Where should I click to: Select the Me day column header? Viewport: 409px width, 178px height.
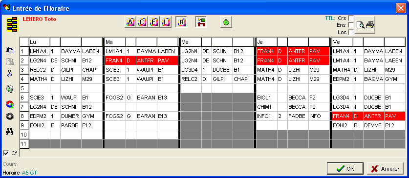pos(191,42)
